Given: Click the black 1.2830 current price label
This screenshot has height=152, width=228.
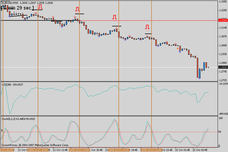Looking at the screenshot, I should [x=223, y=67].
